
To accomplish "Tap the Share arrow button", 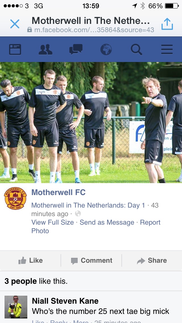I will 152,260.
